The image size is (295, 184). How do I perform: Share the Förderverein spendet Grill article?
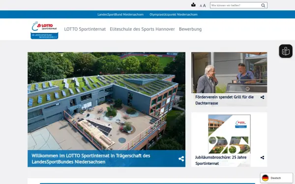pos(262,97)
